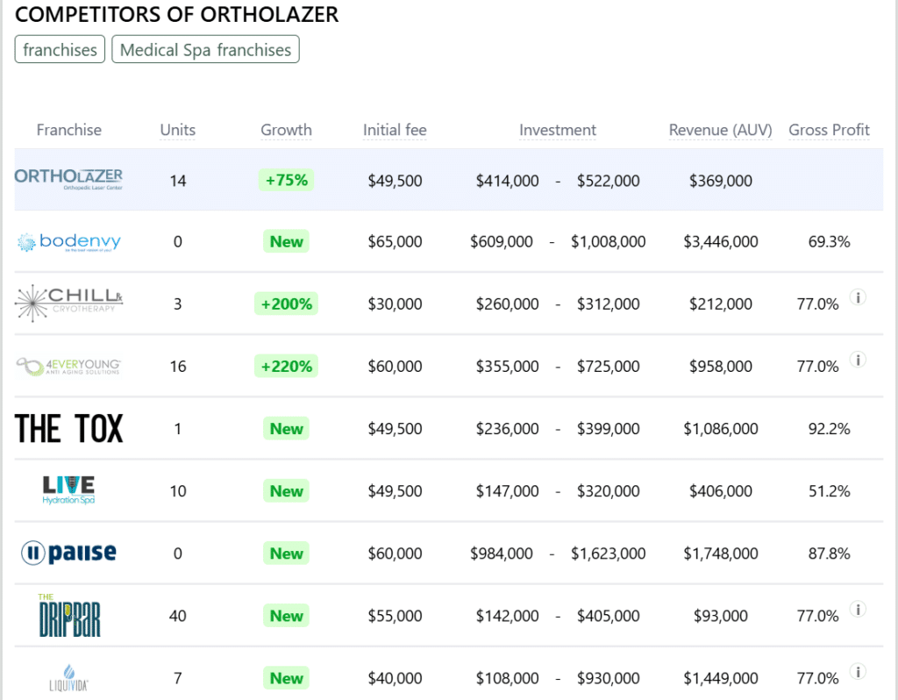898x700 pixels.
Task: Click the New badge in the pause row
Action: [x=287, y=554]
